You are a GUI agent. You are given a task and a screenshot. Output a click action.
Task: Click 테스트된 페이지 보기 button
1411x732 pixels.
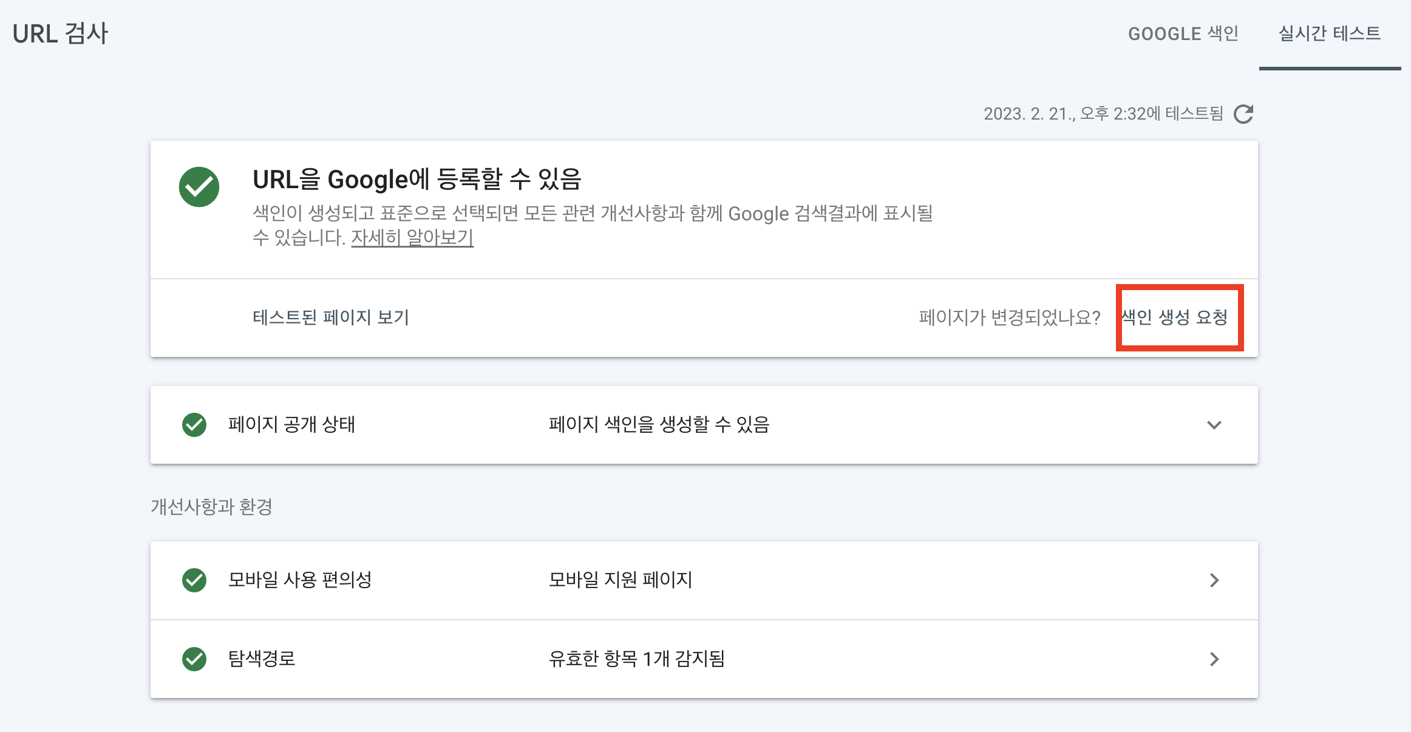tap(331, 317)
